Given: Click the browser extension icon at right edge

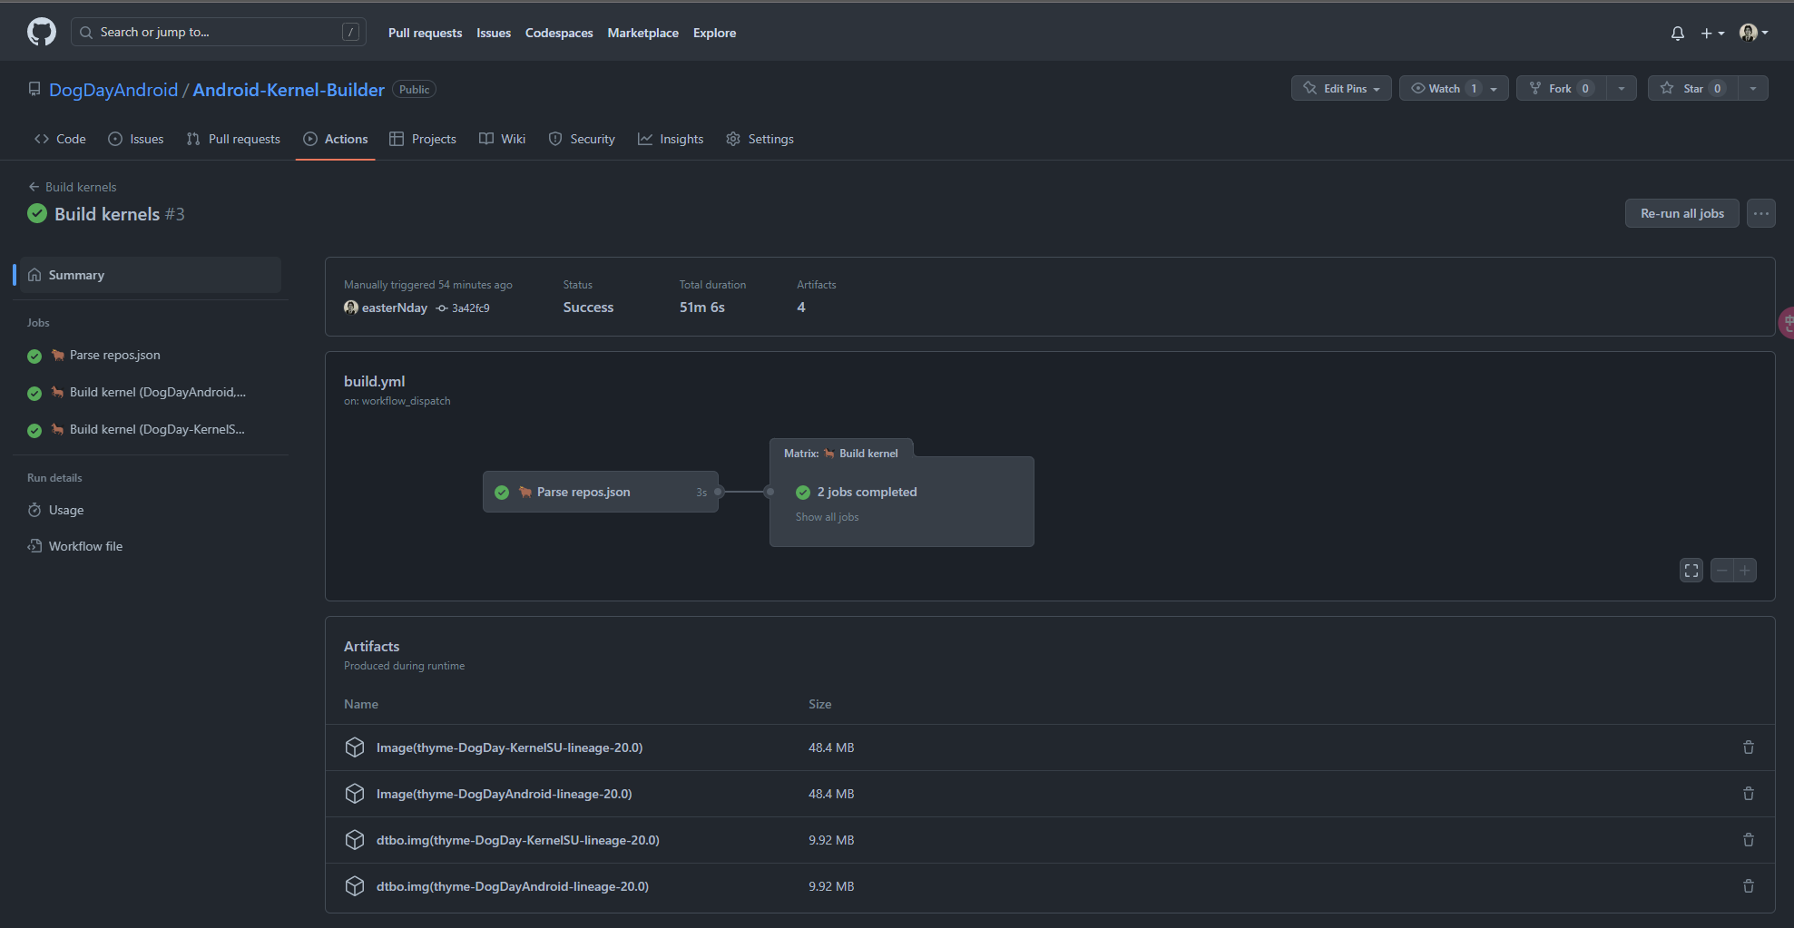Looking at the screenshot, I should (x=1786, y=322).
